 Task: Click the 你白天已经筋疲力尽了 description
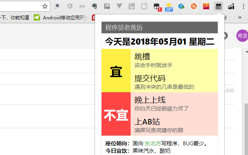(162, 108)
